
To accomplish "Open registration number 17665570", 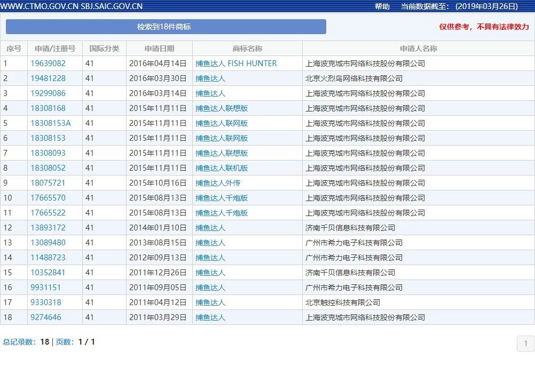I will [x=48, y=198].
